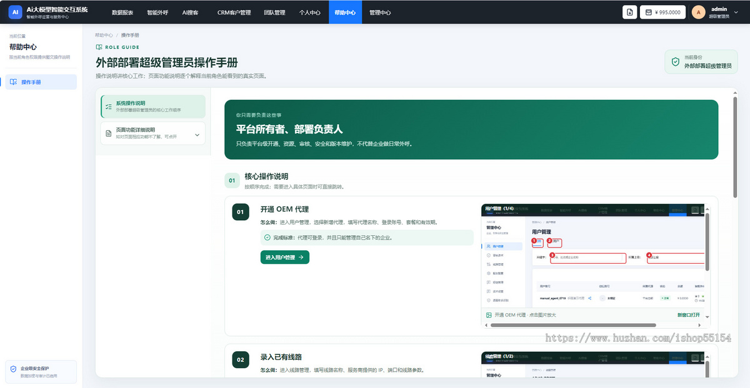750x388 pixels.
Task: Click the 平台所有者、部署负责人 banner title
Action: (289, 129)
